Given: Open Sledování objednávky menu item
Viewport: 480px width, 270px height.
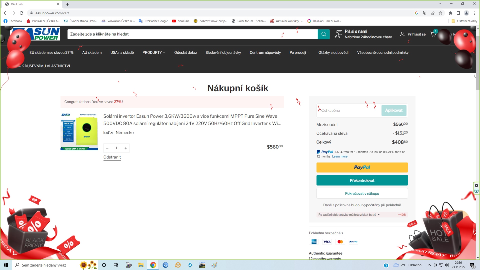Looking at the screenshot, I should [223, 52].
